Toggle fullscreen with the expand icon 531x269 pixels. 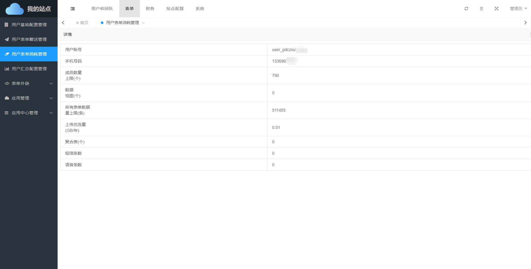click(x=496, y=9)
